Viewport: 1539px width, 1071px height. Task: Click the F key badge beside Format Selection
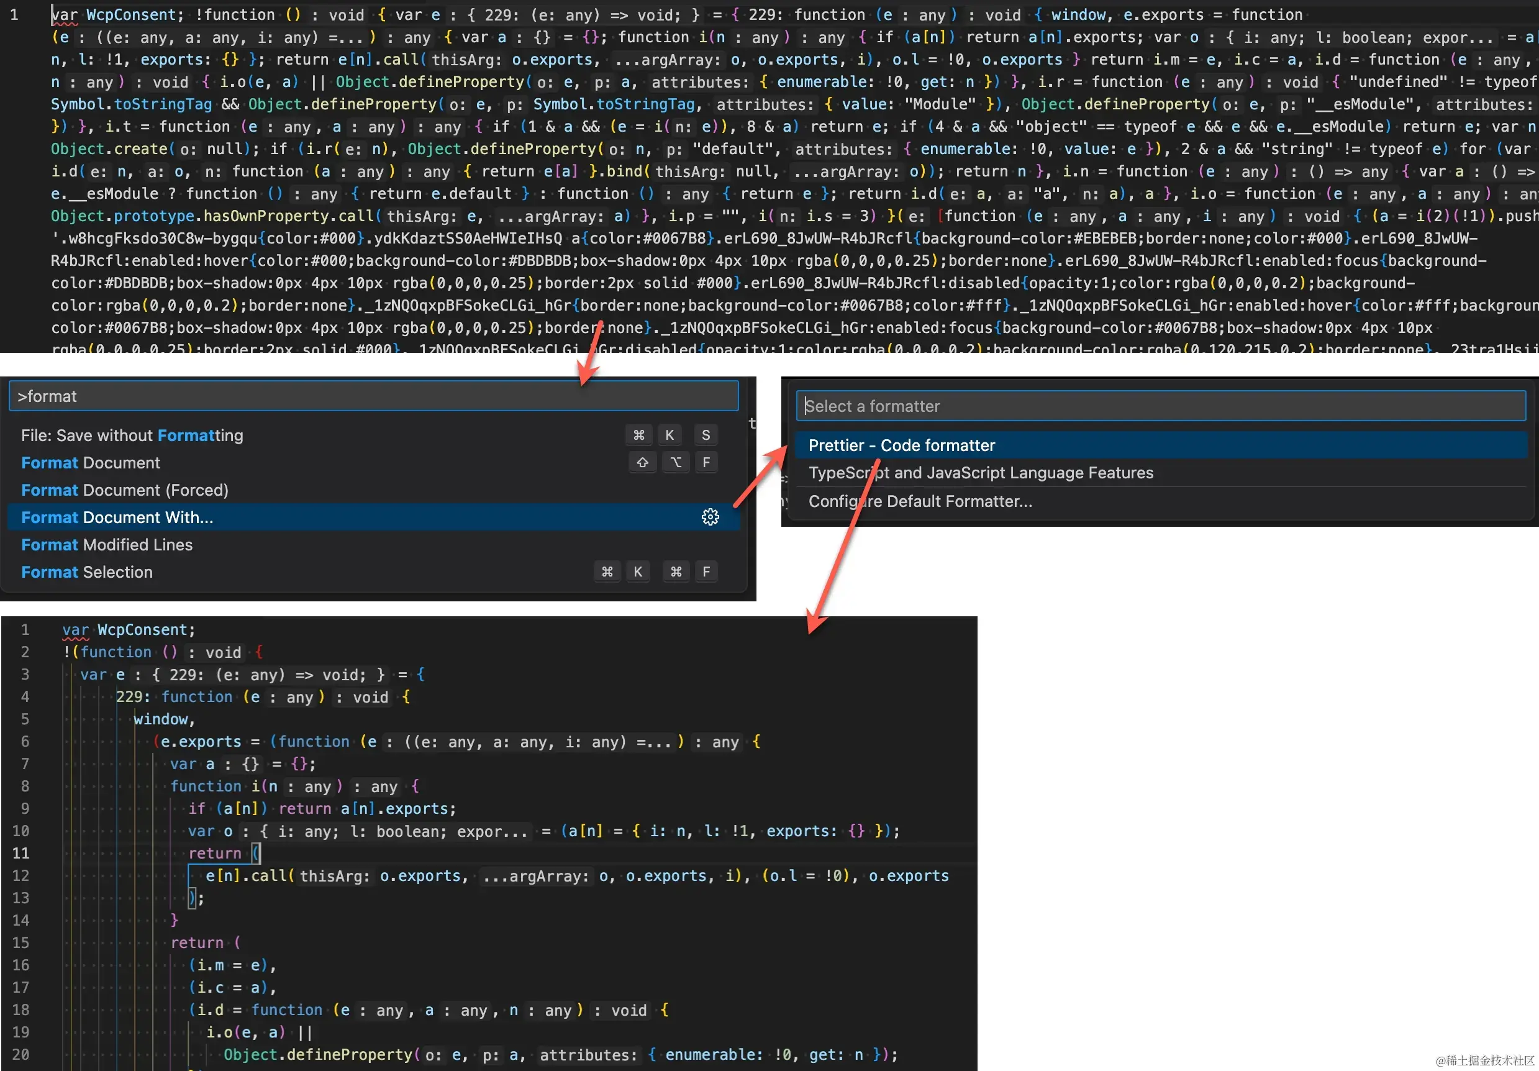click(x=706, y=572)
